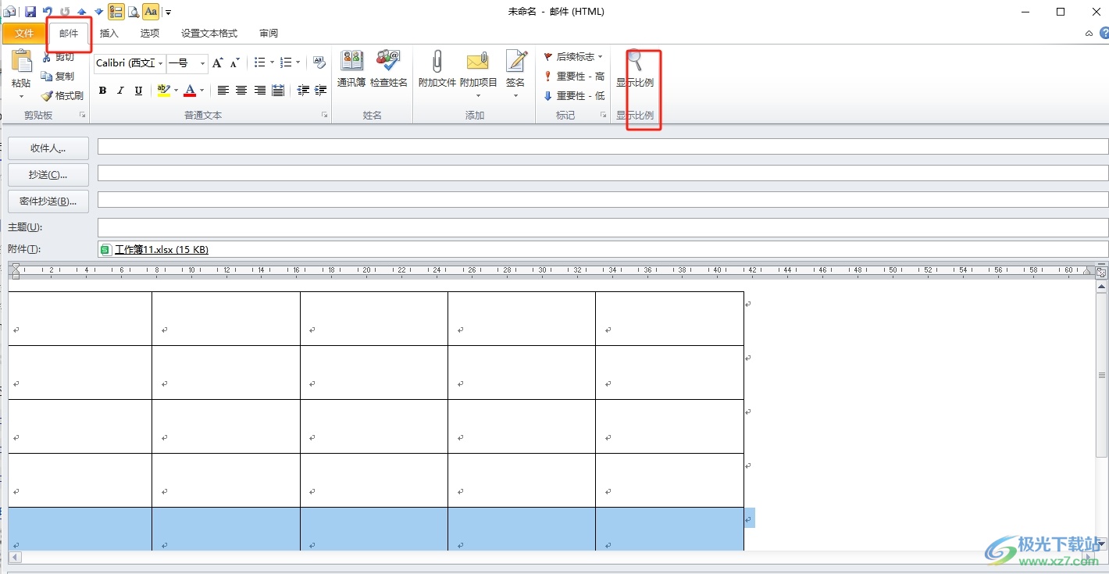
Task: Open the address book (通讯簿)
Action: point(351,69)
